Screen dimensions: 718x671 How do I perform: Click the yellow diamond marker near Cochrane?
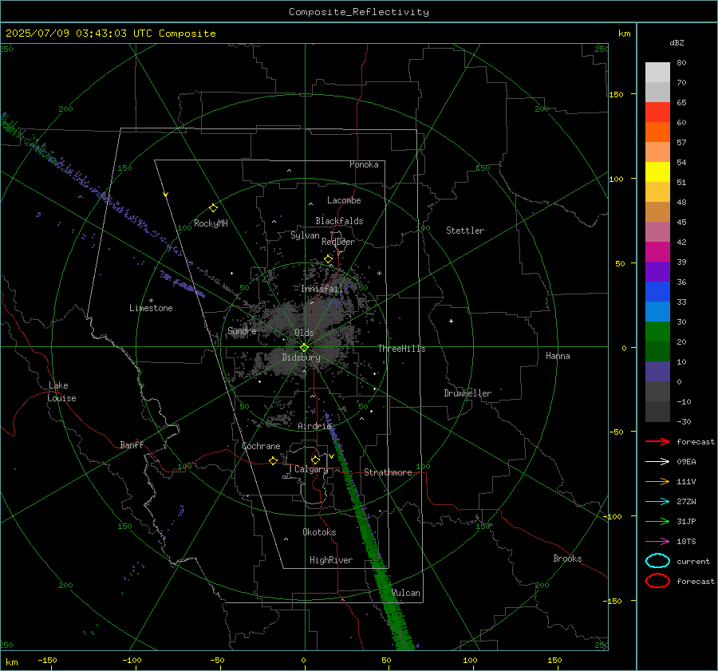[x=273, y=461]
